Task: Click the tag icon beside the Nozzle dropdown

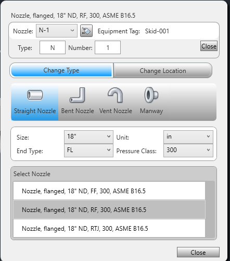Action: (86, 31)
